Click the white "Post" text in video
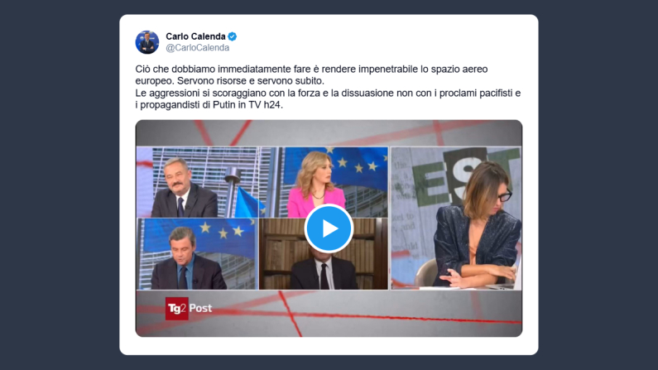 pyautogui.click(x=200, y=308)
